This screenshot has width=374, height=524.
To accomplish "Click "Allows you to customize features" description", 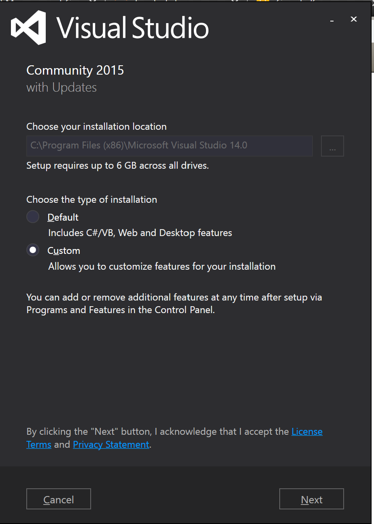I will point(162,266).
